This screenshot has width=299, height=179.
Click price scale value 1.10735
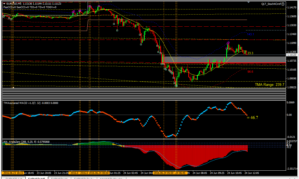pyautogui.click(x=292, y=61)
